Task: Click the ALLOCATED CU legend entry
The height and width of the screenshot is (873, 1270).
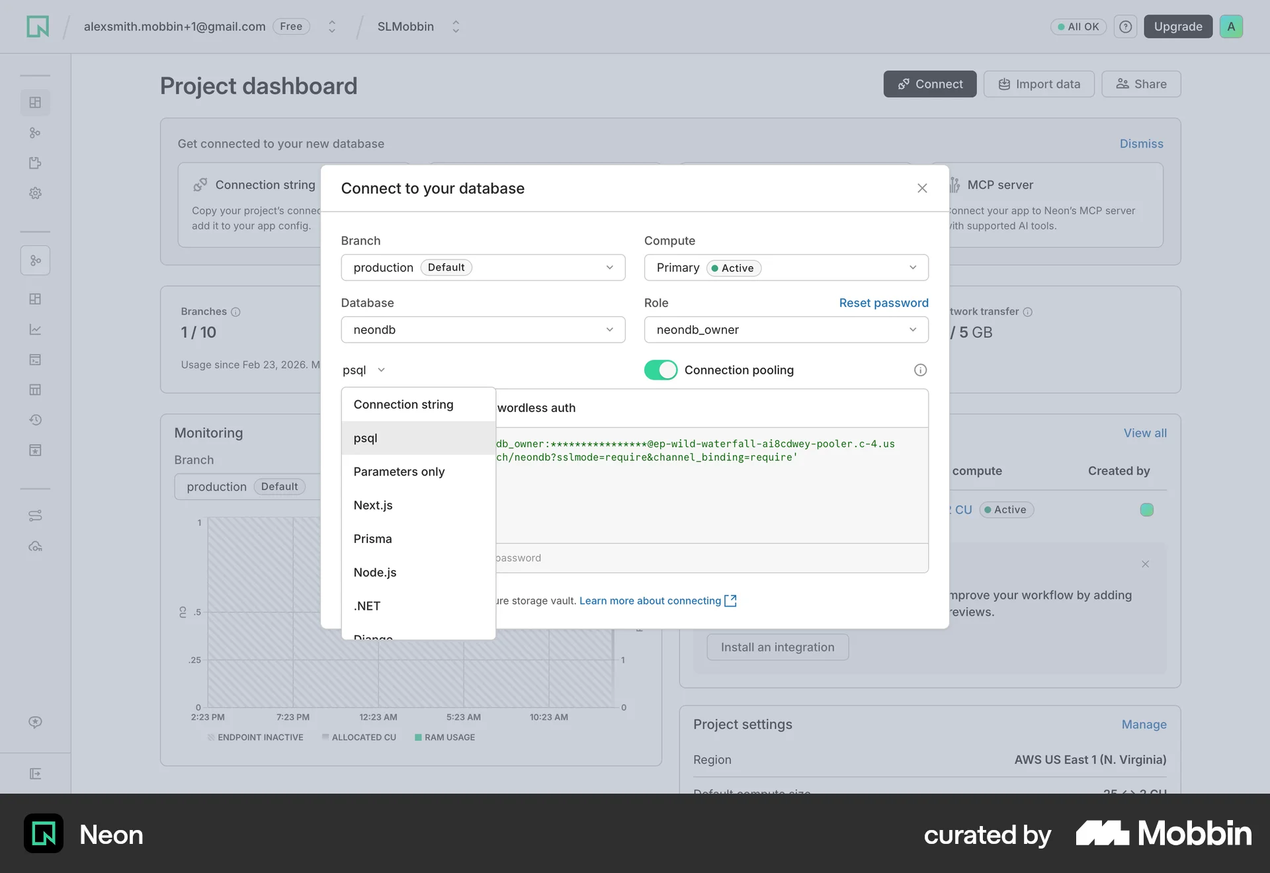Action: pyautogui.click(x=359, y=737)
